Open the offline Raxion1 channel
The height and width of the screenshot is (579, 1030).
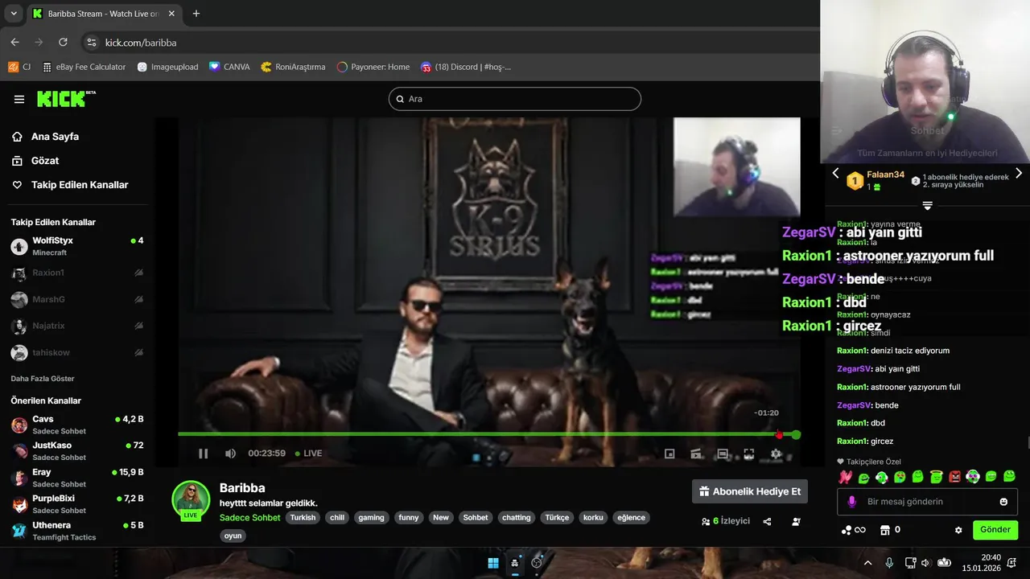coord(77,273)
